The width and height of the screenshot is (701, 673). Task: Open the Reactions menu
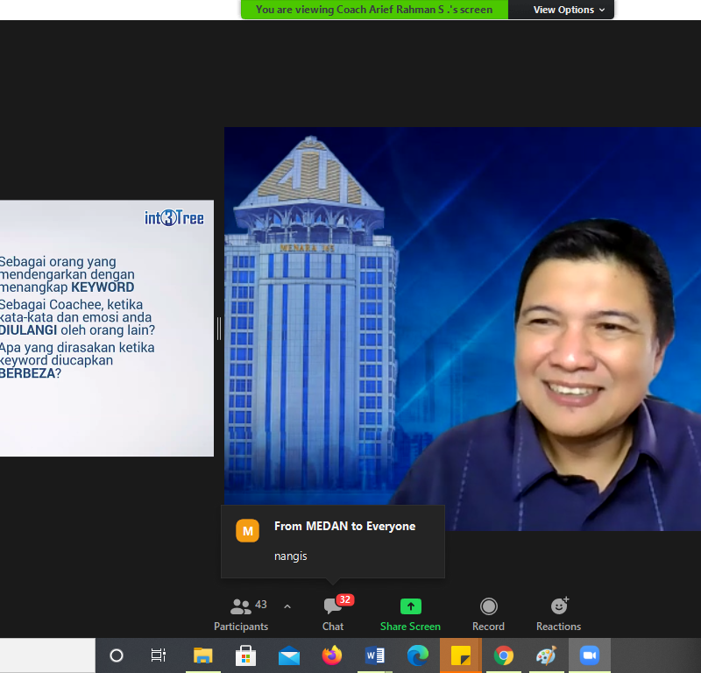click(559, 613)
